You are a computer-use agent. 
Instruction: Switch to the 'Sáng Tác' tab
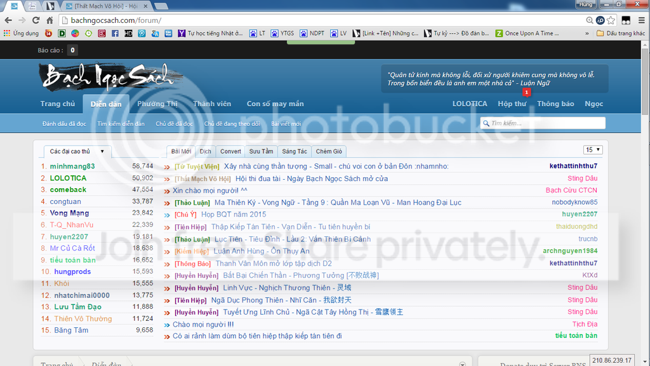click(295, 152)
